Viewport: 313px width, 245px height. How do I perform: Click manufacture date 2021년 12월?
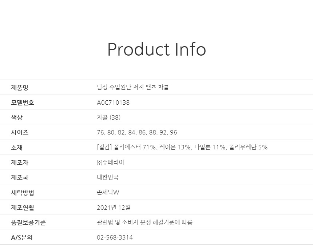pyautogui.click(x=114, y=208)
